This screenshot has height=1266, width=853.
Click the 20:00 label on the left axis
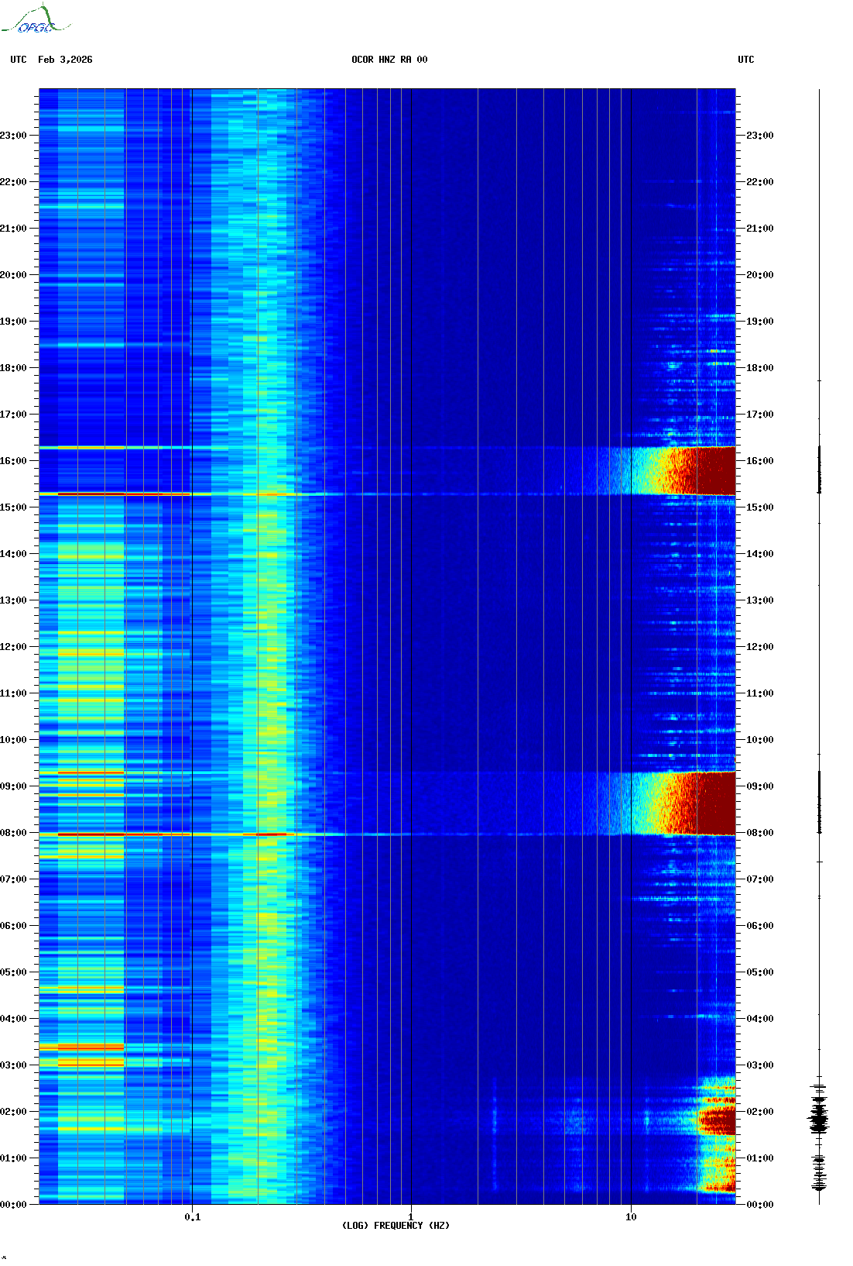(13, 275)
